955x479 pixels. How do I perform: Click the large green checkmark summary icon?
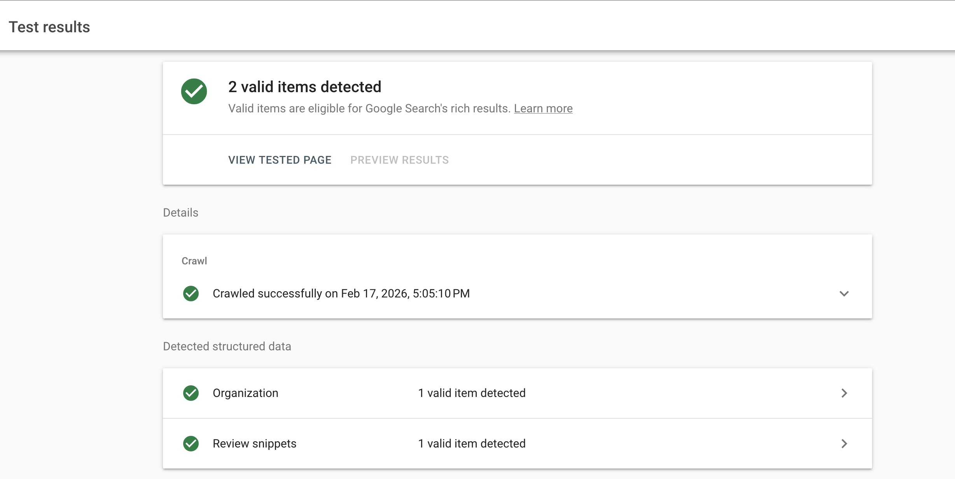194,91
